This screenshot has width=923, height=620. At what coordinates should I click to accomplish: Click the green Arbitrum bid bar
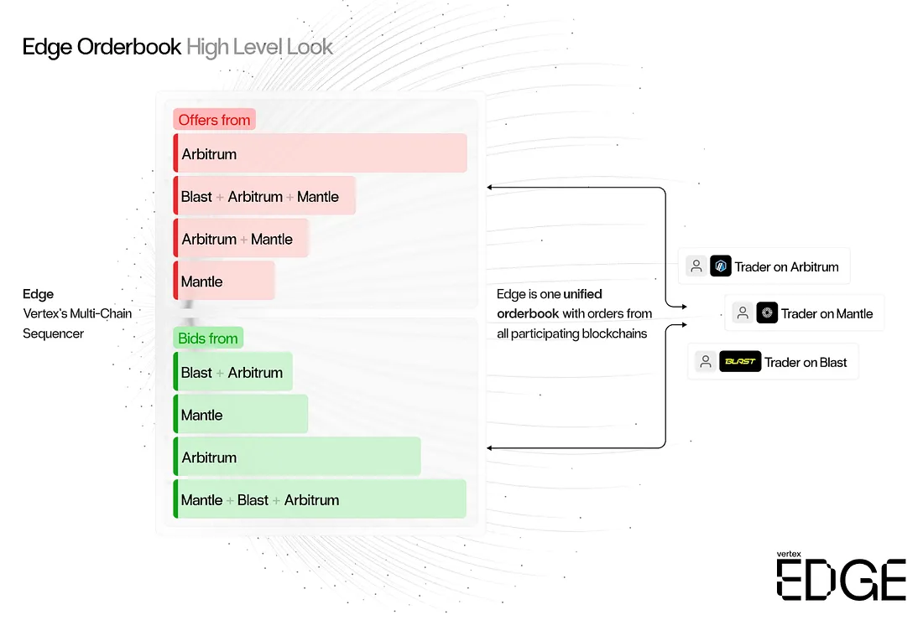coord(297,457)
